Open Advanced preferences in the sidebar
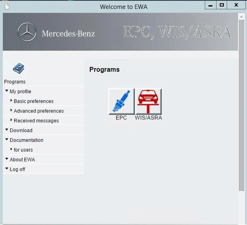Screen dimensions: 247x225 (x=39, y=111)
